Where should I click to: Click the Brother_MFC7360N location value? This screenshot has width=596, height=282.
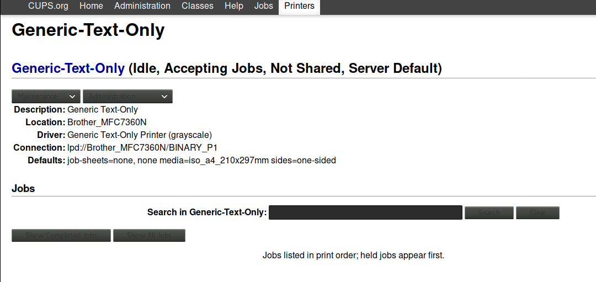pos(107,123)
